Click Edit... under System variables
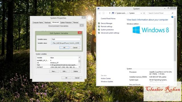 (65, 71)
